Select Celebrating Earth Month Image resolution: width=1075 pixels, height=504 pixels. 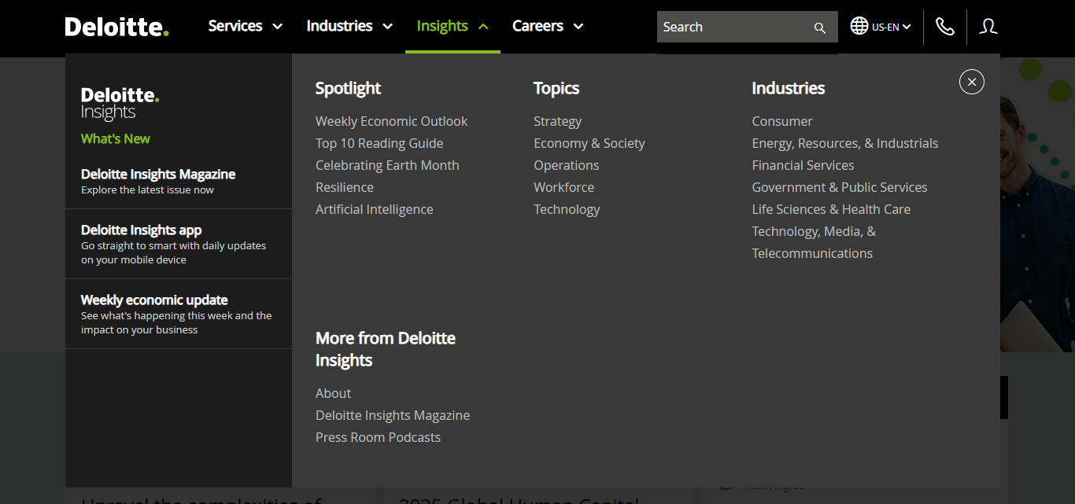[387, 165]
